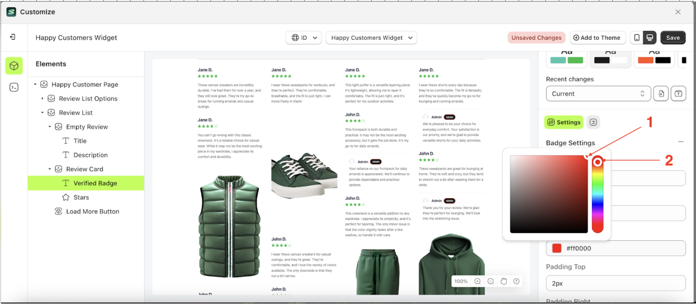The image size is (696, 304).
Task: Click Add to Theme
Action: coord(598,37)
